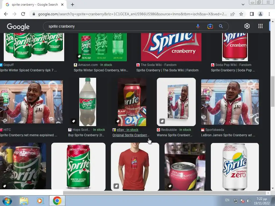Open Google apps grid

coord(260,26)
